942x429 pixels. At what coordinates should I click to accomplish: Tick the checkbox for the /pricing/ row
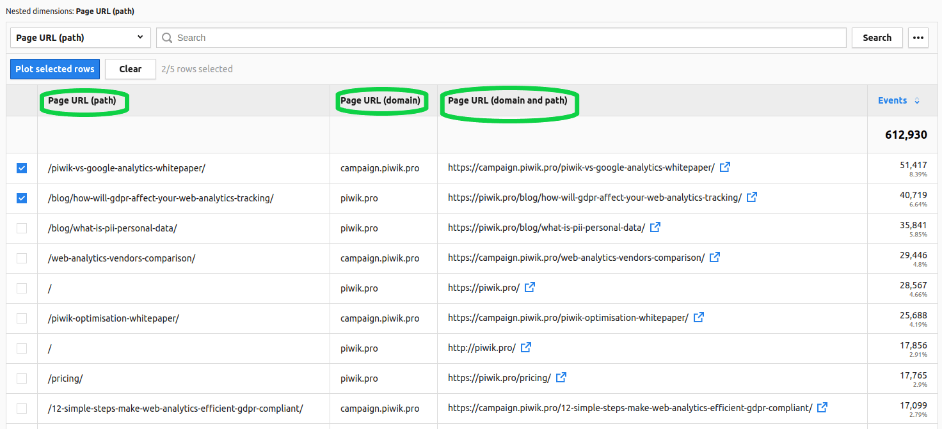pyautogui.click(x=22, y=378)
